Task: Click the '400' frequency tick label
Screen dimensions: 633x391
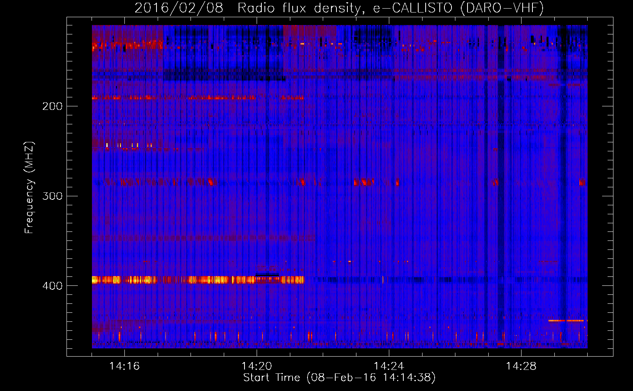Action: [52, 286]
